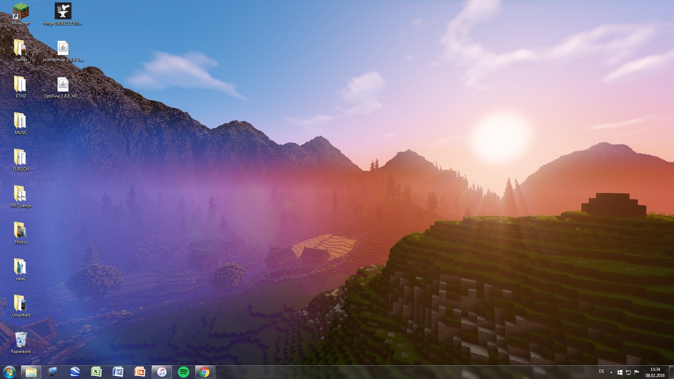674x379 pixels.
Task: Click the clock showing 15:34
Action: pyautogui.click(x=655, y=372)
